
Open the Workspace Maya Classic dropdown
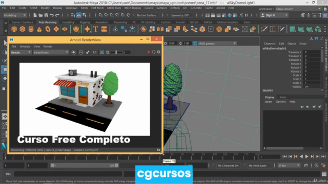click(298, 9)
